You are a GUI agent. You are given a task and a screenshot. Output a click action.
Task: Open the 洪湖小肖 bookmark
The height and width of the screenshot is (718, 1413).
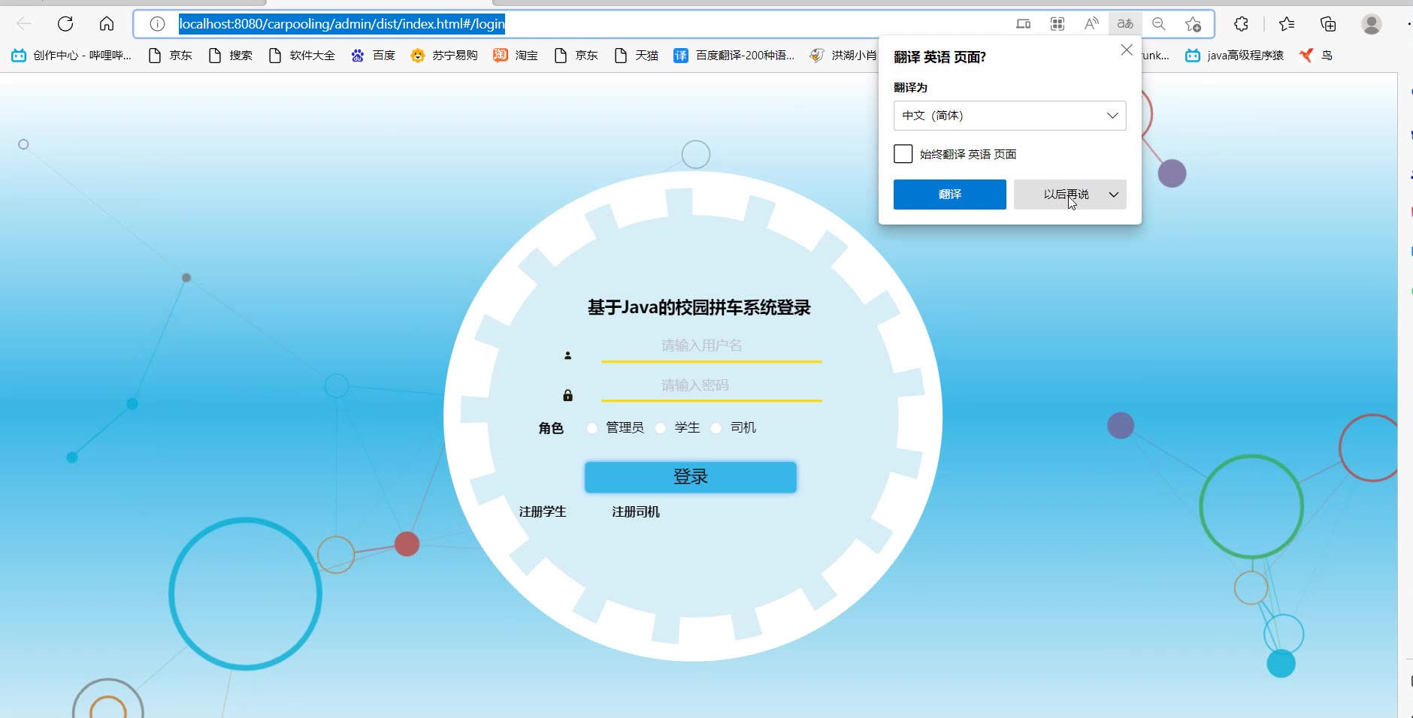point(843,56)
